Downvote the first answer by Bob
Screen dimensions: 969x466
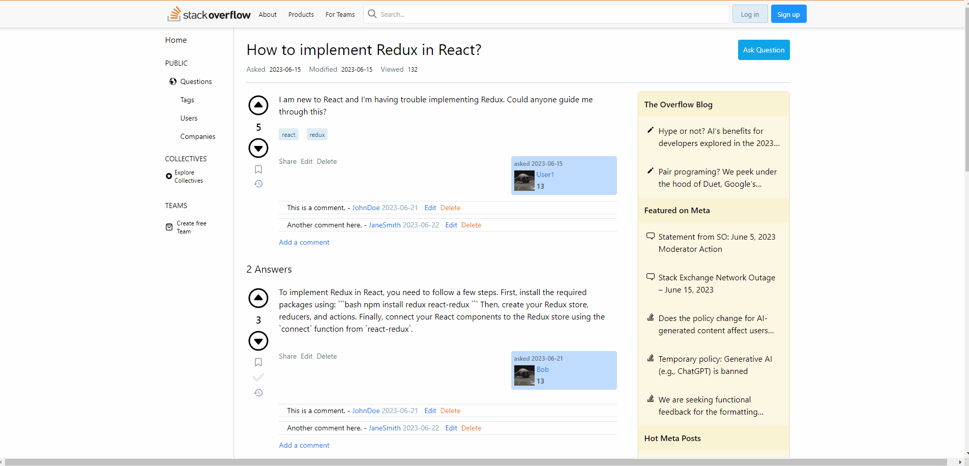point(258,341)
